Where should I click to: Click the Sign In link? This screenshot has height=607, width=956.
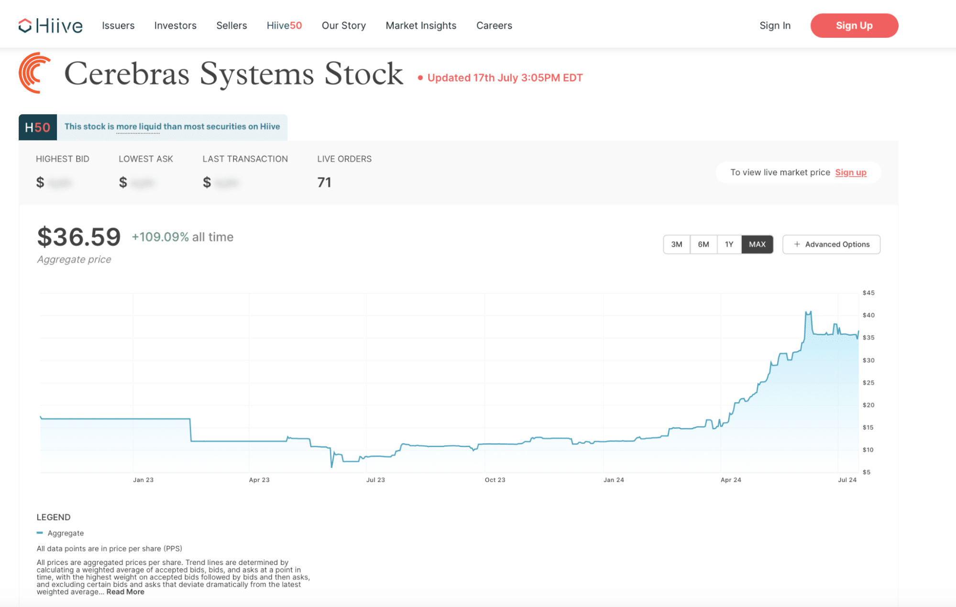(775, 25)
